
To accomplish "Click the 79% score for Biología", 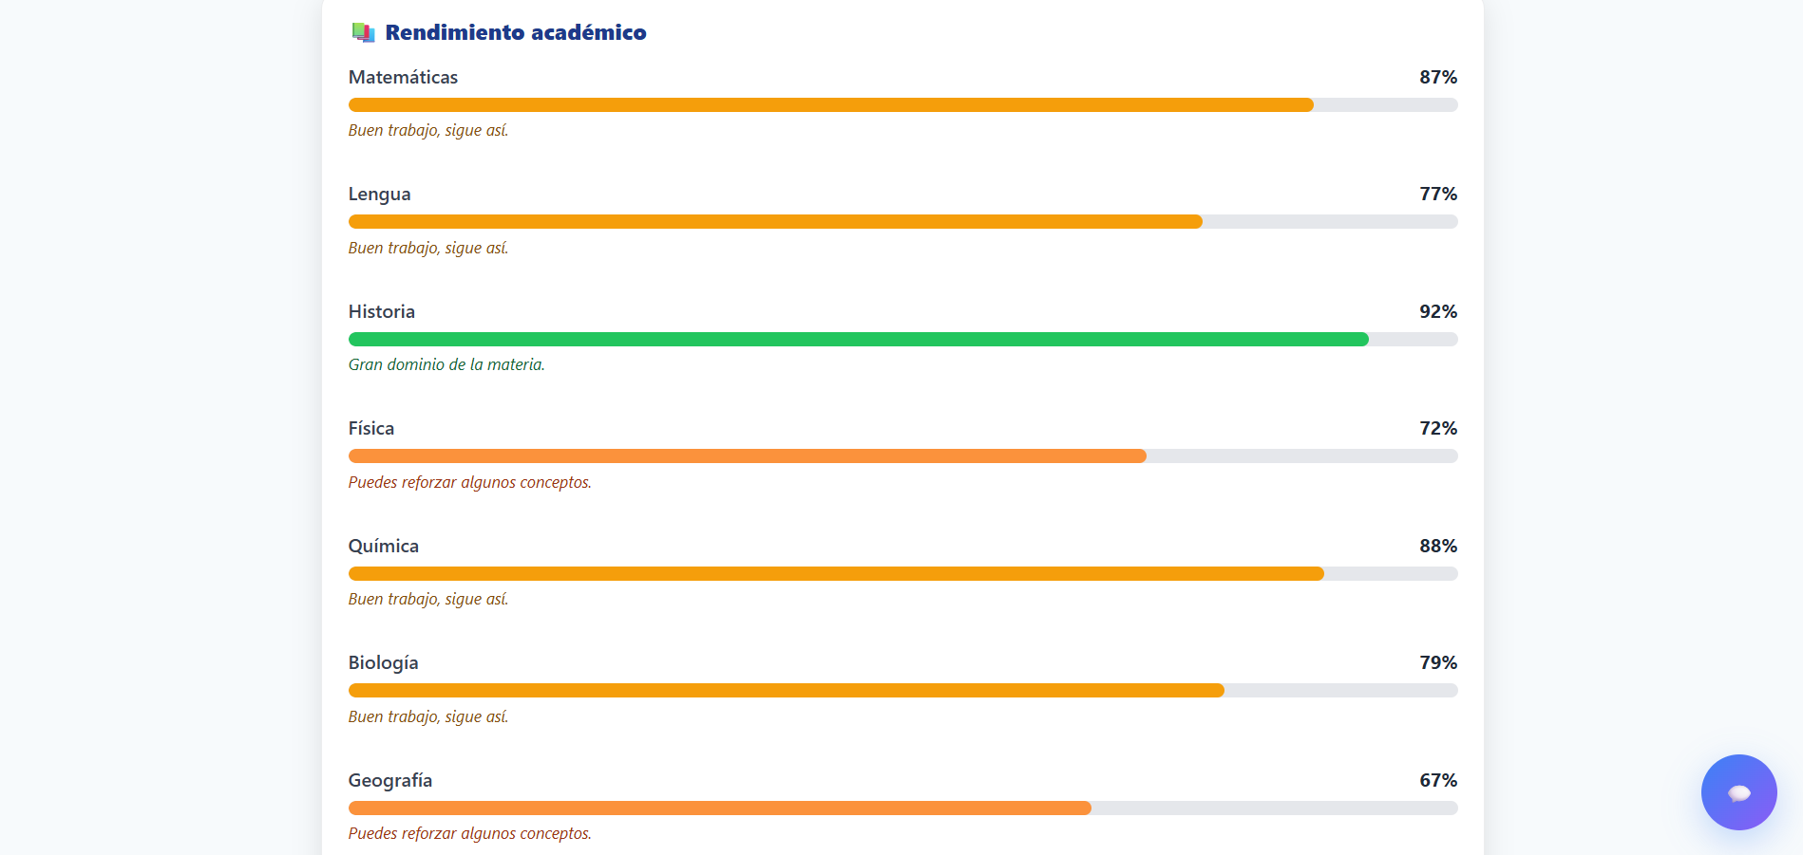I will 1437,663.
